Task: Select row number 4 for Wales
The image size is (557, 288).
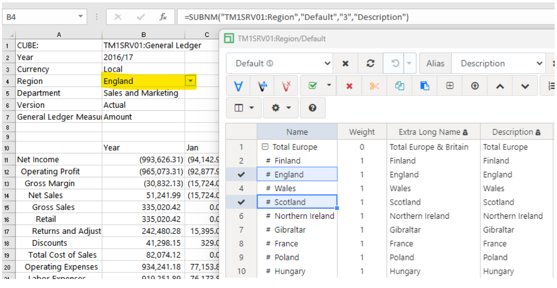Action: 241,188
